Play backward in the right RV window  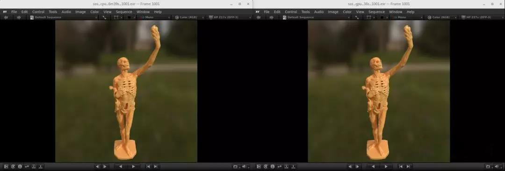click(x=373, y=166)
